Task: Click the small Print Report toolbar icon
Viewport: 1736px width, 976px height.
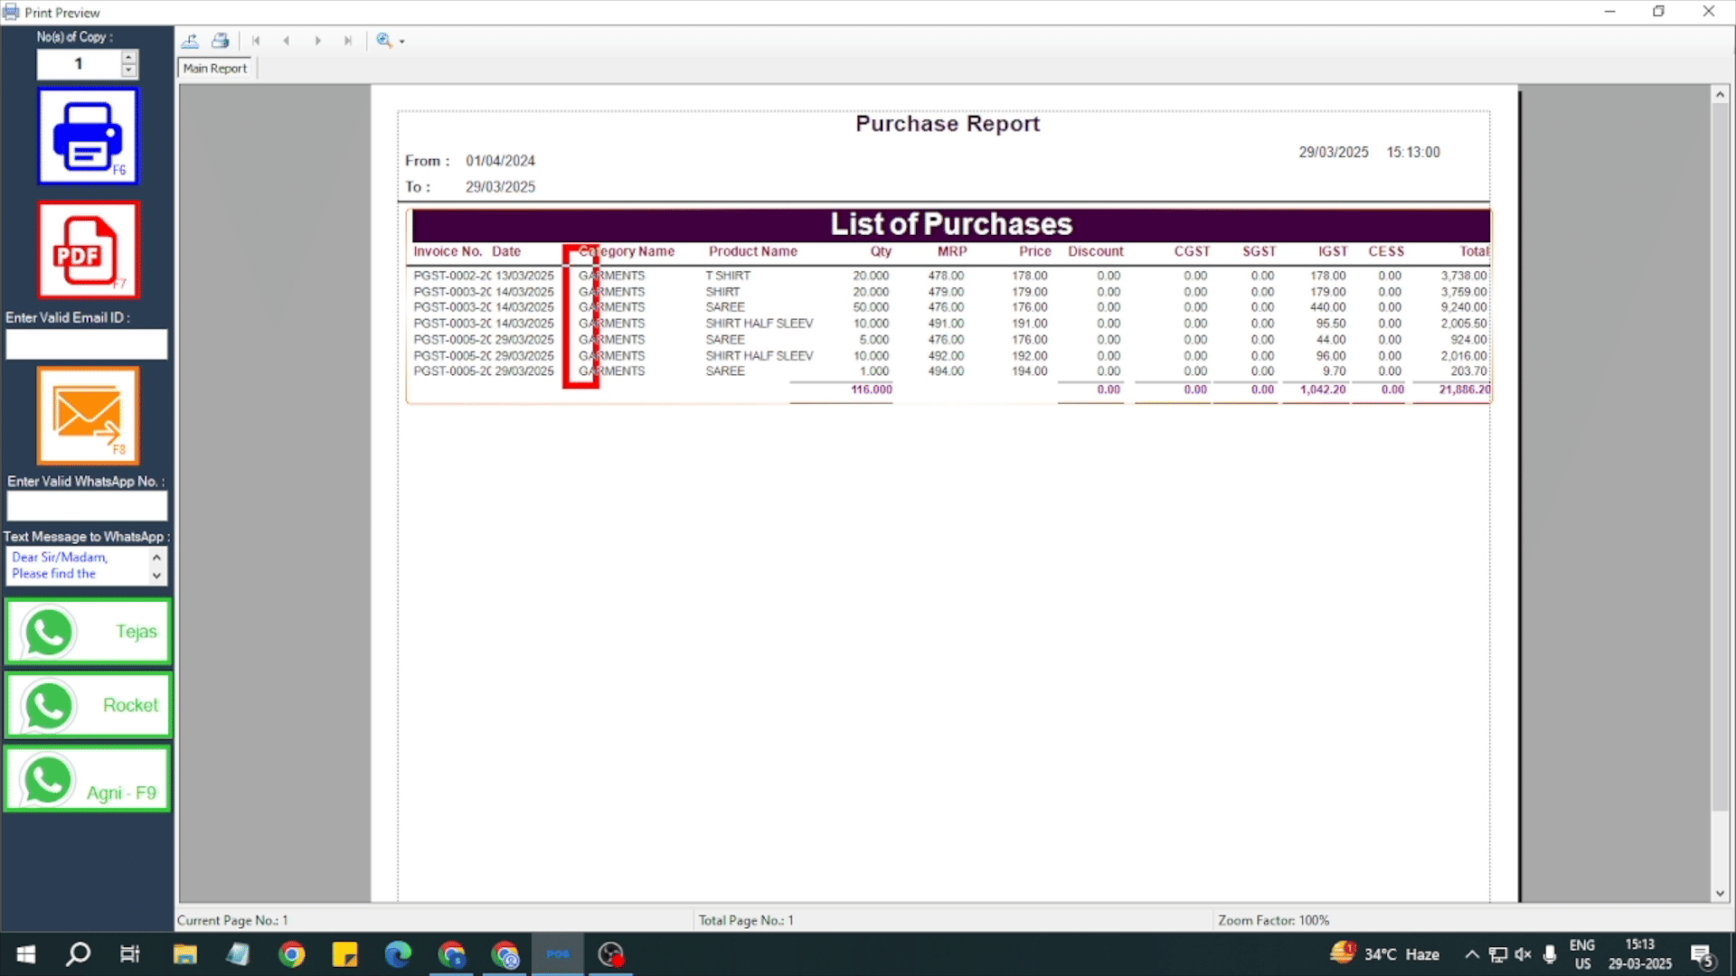Action: [x=220, y=41]
